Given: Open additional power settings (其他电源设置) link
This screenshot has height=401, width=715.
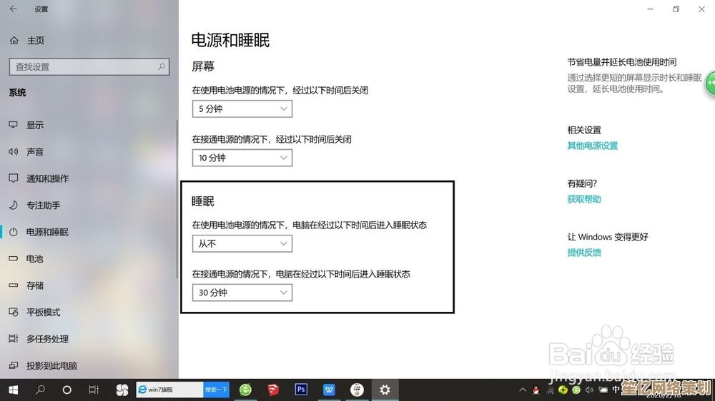Looking at the screenshot, I should point(592,146).
